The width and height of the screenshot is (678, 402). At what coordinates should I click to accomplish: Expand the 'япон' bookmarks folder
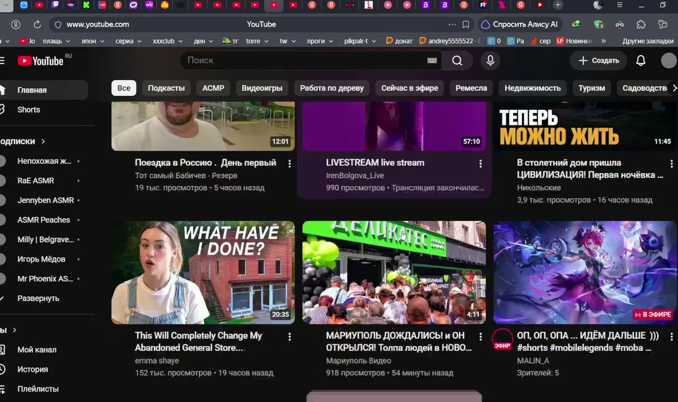(x=93, y=41)
